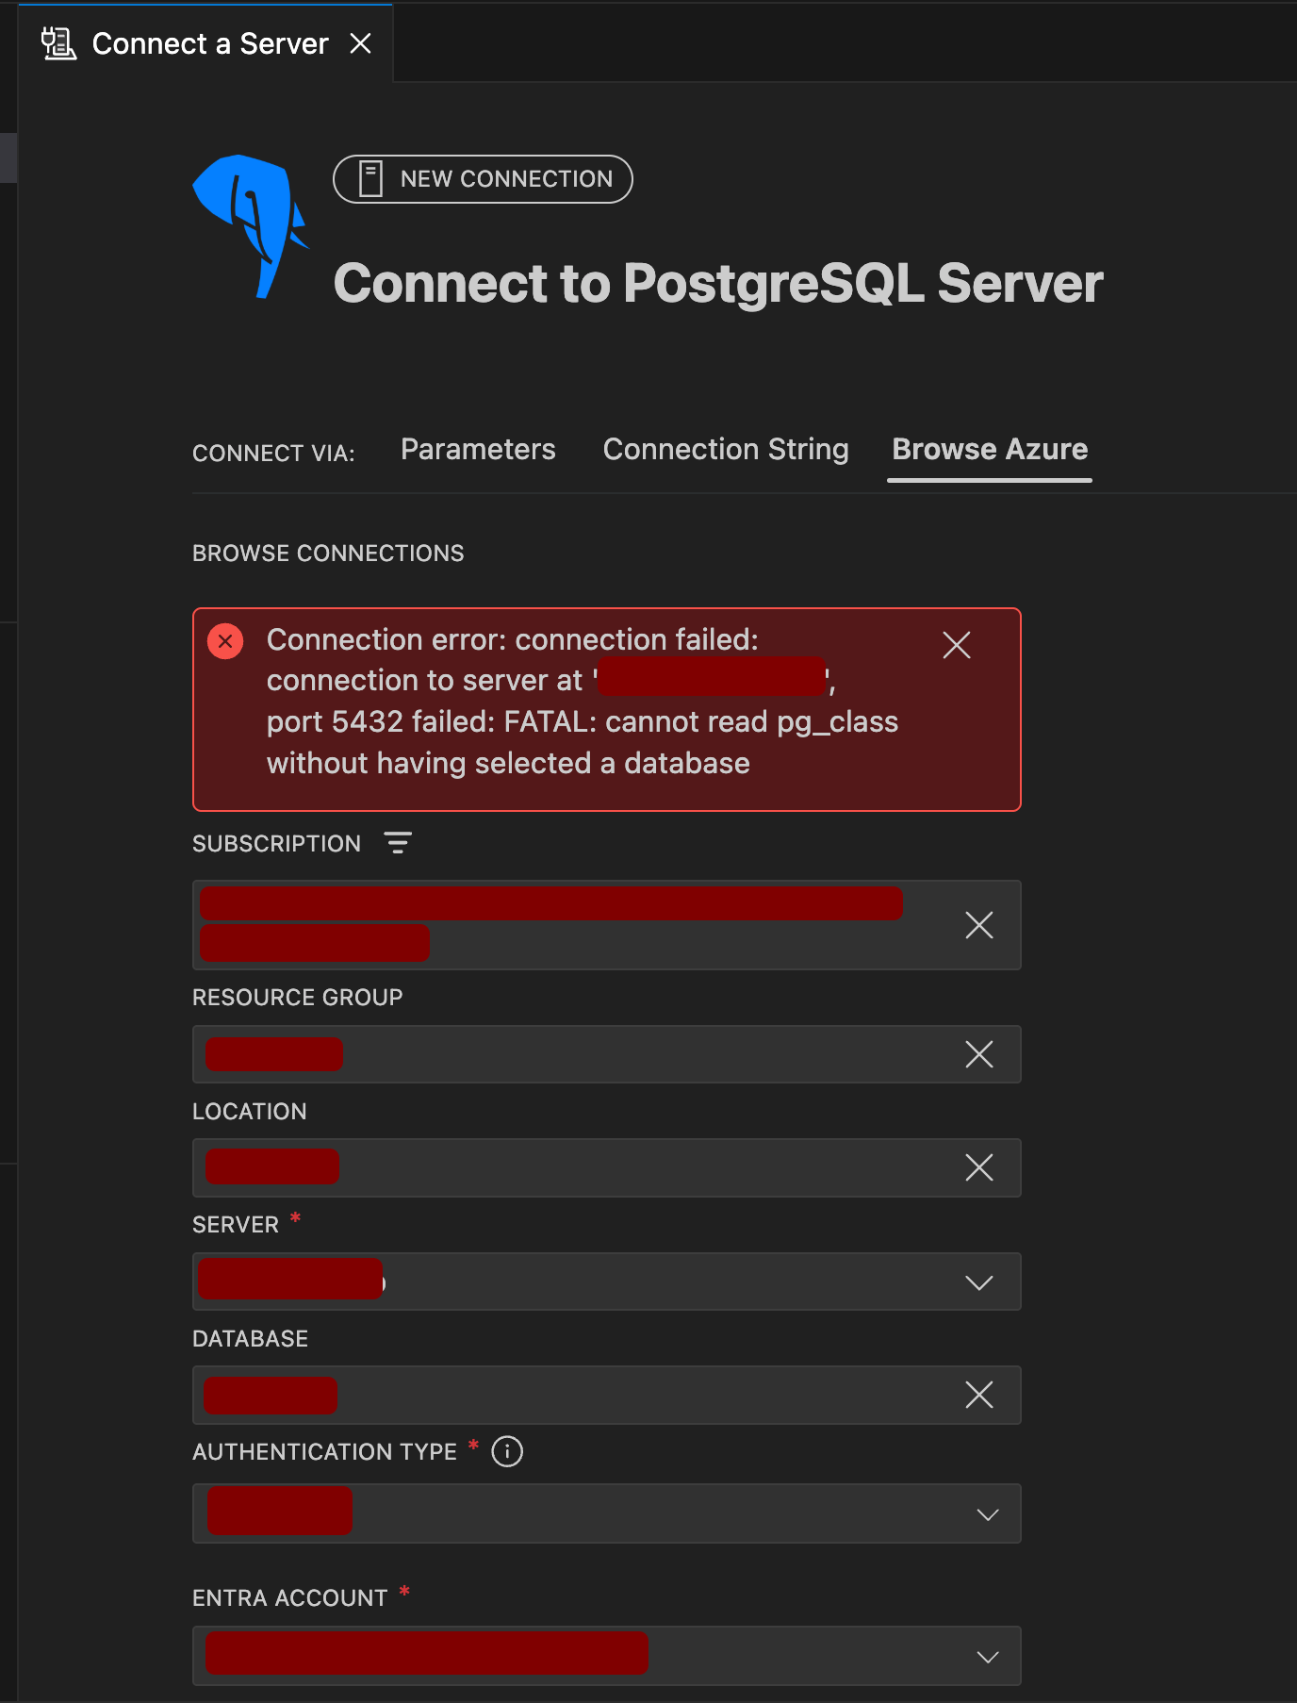Open the Entra Account dropdown
The image size is (1297, 1703).
coord(987,1657)
